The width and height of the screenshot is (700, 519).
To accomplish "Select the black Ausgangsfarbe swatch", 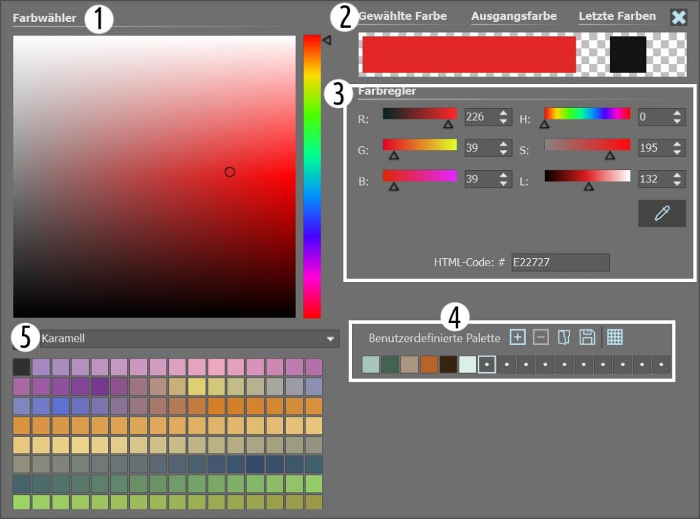I will pos(628,55).
